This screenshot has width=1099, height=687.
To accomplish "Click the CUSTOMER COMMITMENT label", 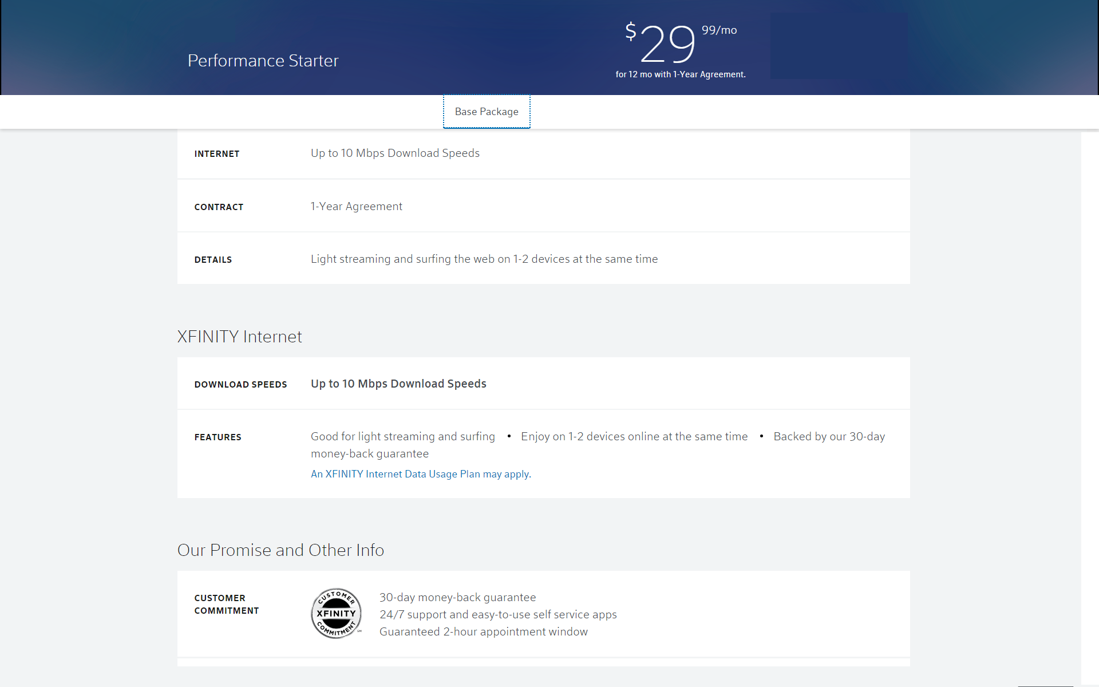I will point(227,605).
